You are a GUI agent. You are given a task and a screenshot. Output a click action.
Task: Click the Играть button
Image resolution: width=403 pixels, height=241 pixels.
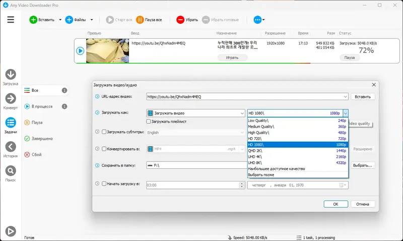pos(232,57)
